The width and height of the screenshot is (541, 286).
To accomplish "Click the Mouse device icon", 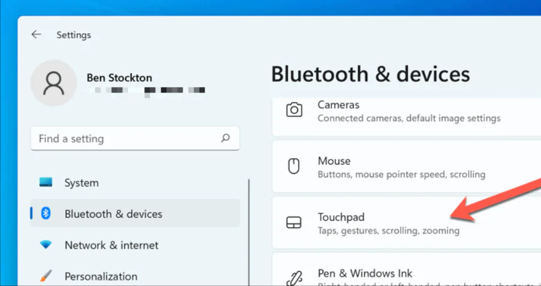I will [294, 166].
